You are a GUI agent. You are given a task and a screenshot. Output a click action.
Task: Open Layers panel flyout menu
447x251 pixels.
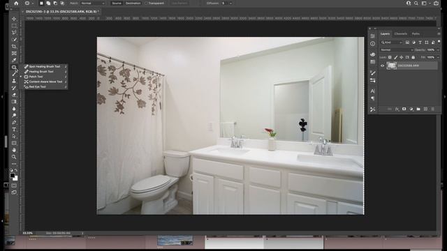pyautogui.click(x=439, y=34)
